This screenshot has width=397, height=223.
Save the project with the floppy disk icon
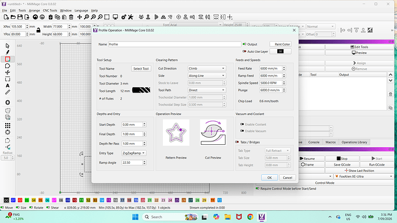tap(20, 17)
